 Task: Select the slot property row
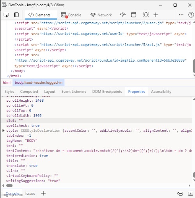96,120
